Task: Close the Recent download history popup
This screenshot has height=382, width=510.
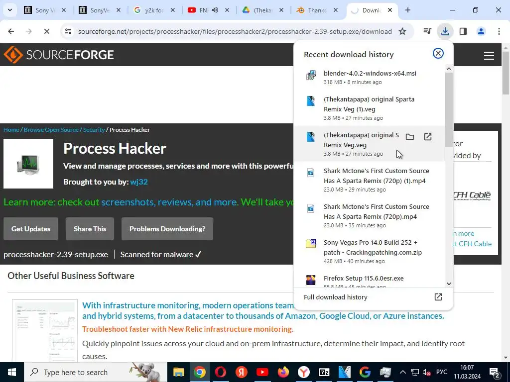Action: 438,53
